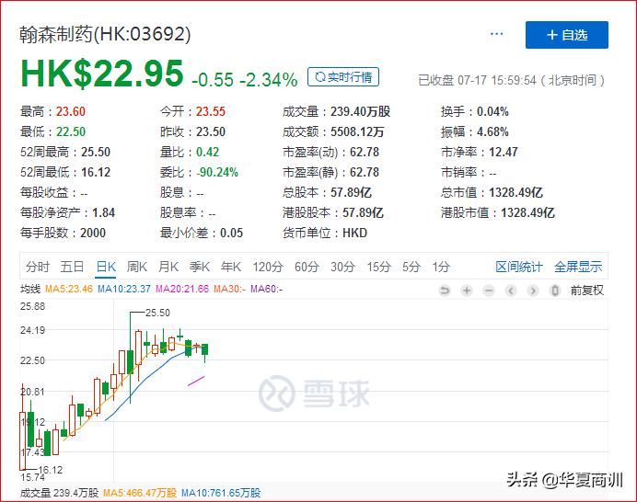Switch to the 5分 interval tab
The image size is (637, 502).
(x=411, y=267)
